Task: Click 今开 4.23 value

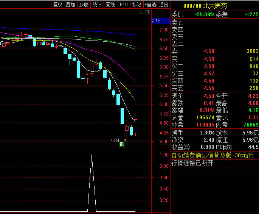Action: pos(253,96)
